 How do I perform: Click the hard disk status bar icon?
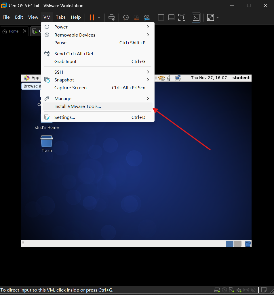coord(217,290)
